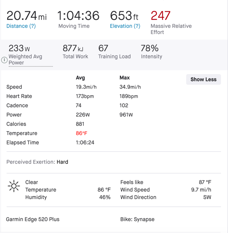This screenshot has width=228, height=233.
Task: Click the Weighted Avg Power label
Action: tap(25, 59)
